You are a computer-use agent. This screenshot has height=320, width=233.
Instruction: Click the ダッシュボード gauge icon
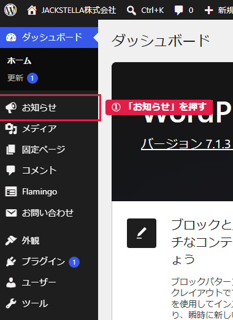click(11, 38)
